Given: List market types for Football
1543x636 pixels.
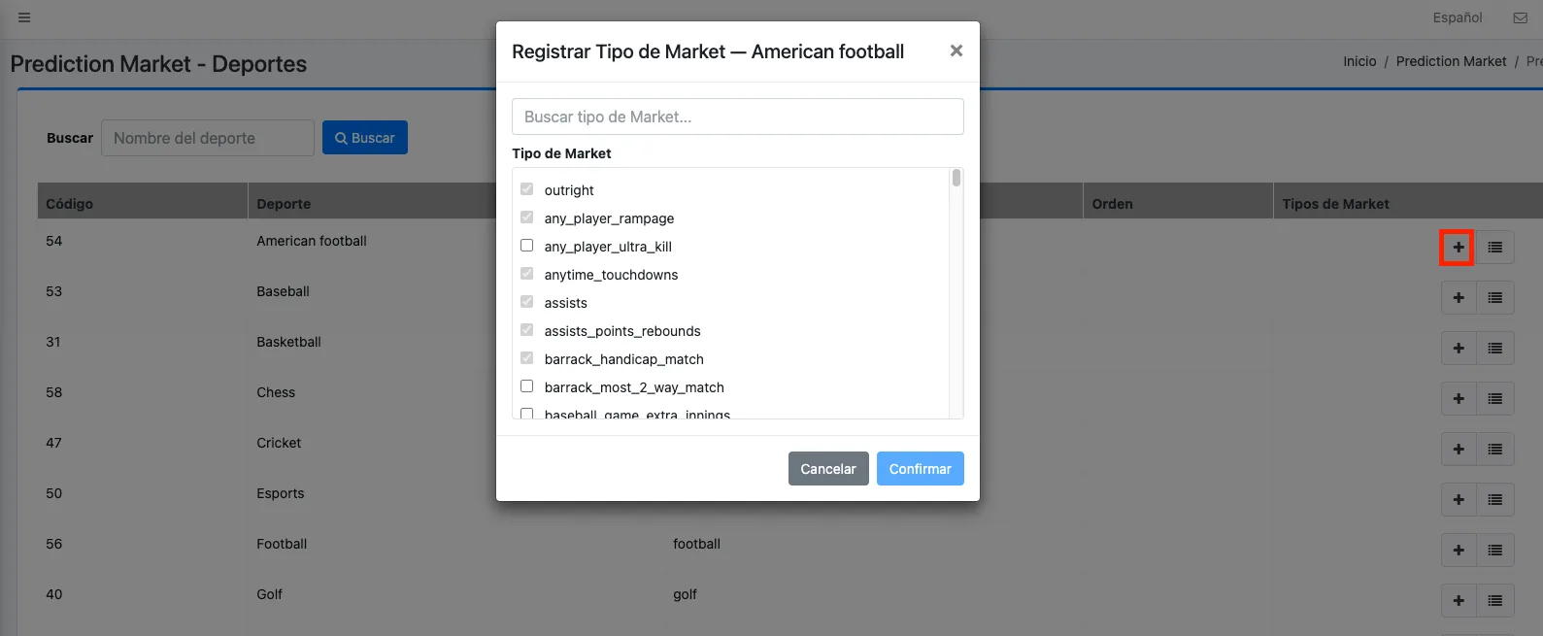Looking at the screenshot, I should 1495,551.
